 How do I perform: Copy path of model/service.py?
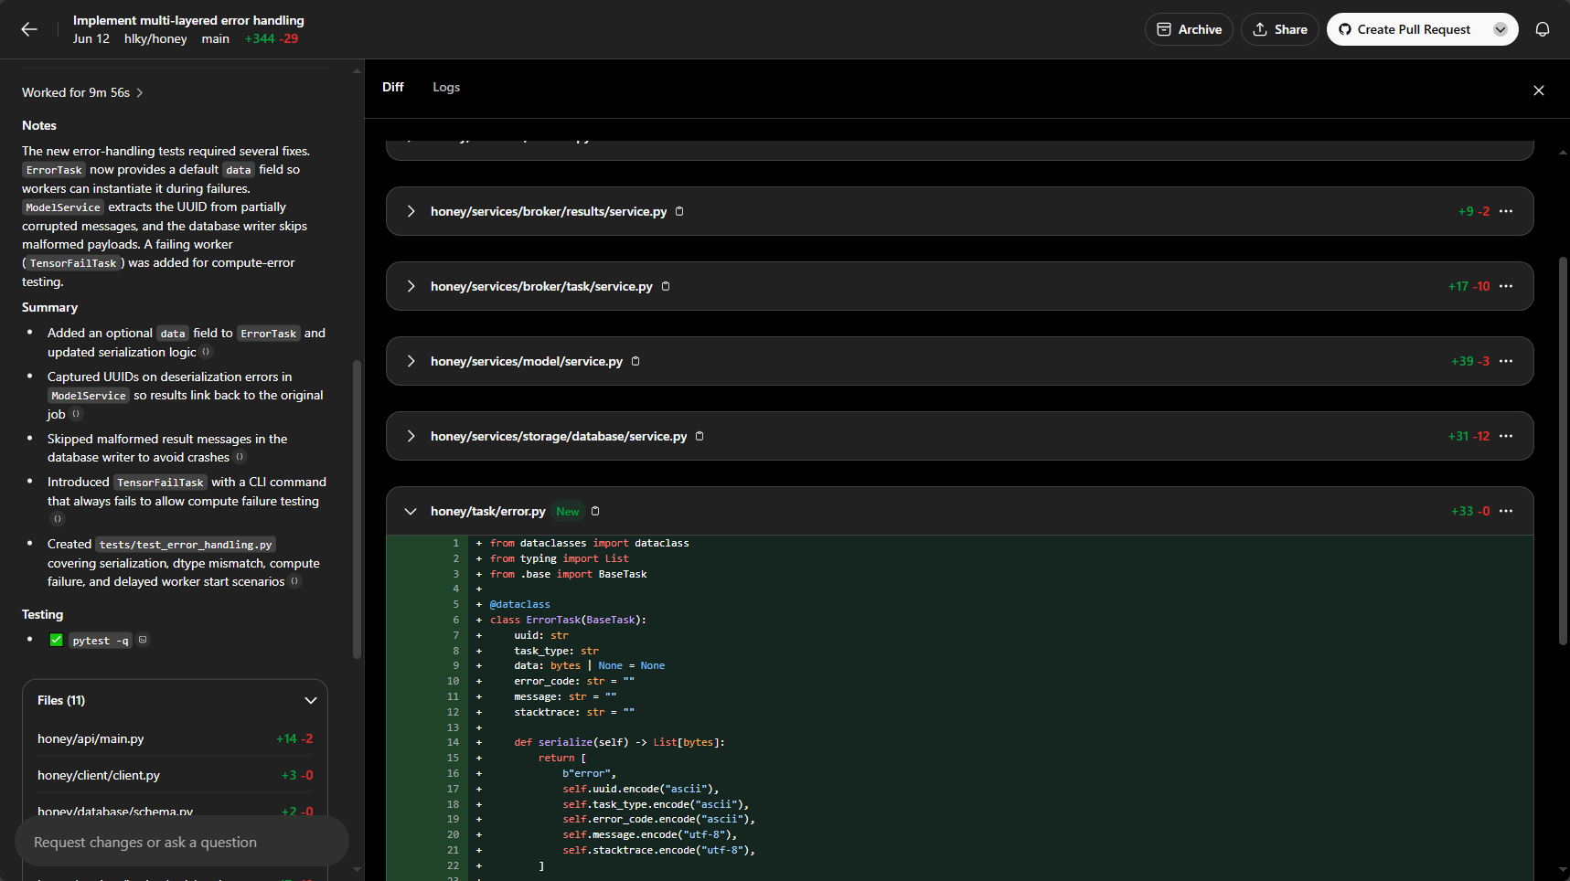635,361
